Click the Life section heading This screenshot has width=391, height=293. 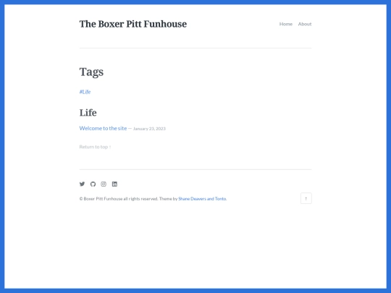[x=88, y=113]
